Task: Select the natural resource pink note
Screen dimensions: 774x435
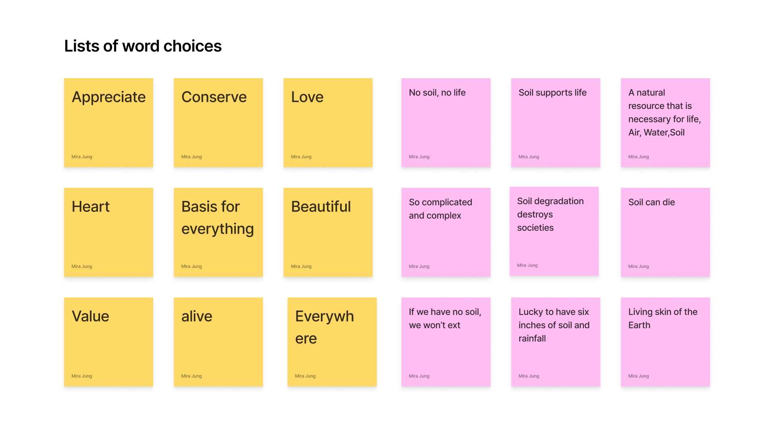Action: (665, 122)
